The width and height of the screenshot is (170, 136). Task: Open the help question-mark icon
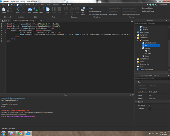click(x=150, y=5)
